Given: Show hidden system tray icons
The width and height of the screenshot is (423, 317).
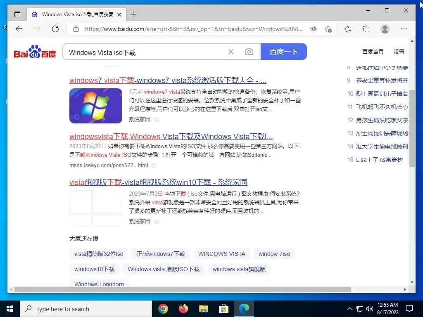Looking at the screenshot, I should click(349, 309).
